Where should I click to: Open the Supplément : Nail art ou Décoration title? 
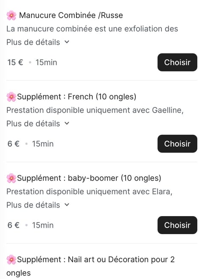coord(91,266)
